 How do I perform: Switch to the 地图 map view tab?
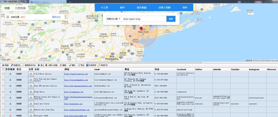[7, 8]
